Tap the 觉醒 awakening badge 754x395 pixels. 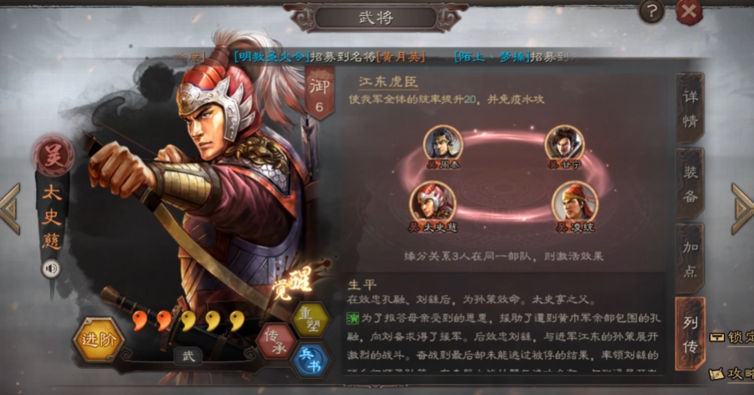293,283
